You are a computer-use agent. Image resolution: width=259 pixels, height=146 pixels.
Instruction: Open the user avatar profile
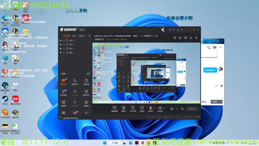tap(163, 30)
